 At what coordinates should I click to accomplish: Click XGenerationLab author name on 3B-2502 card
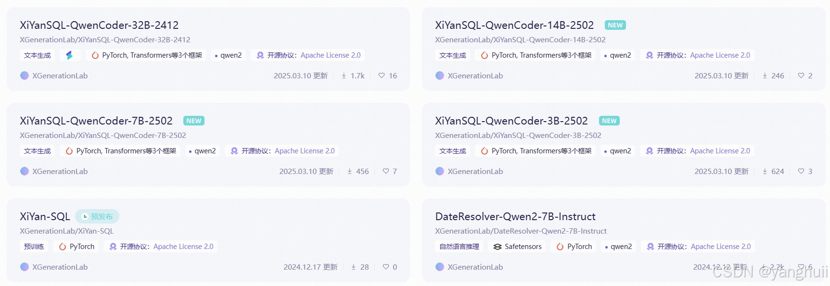click(x=475, y=171)
